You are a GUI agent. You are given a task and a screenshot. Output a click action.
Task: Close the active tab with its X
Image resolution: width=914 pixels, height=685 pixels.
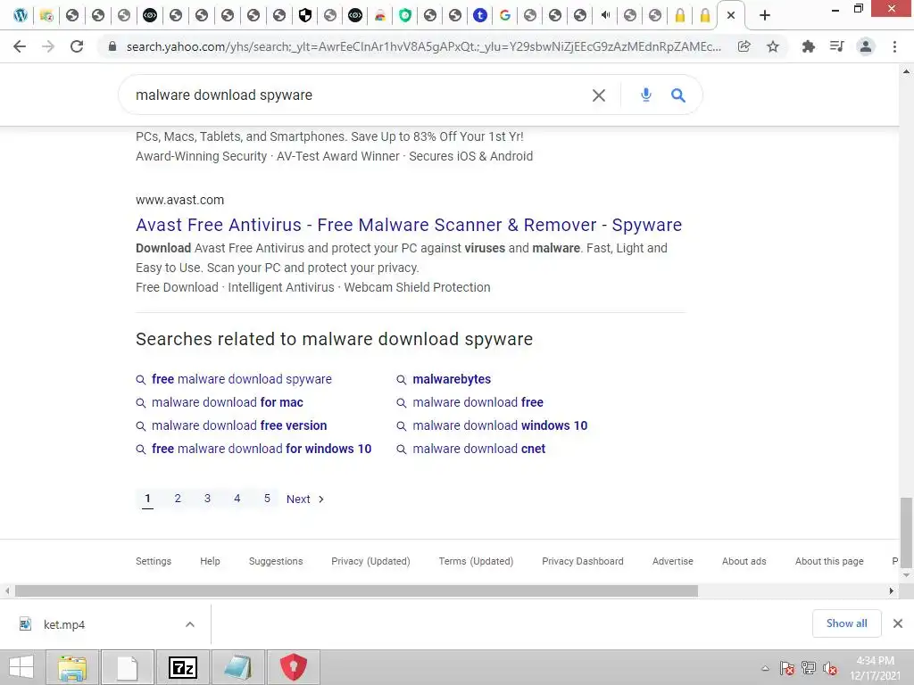(731, 16)
